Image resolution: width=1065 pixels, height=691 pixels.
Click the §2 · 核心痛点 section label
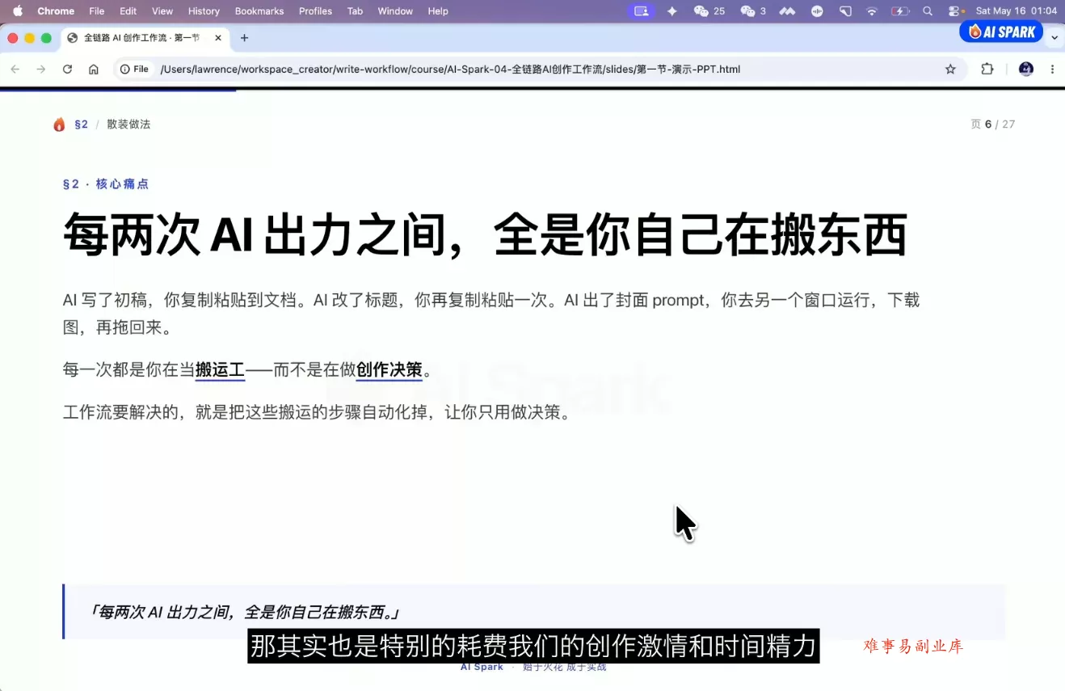(106, 184)
